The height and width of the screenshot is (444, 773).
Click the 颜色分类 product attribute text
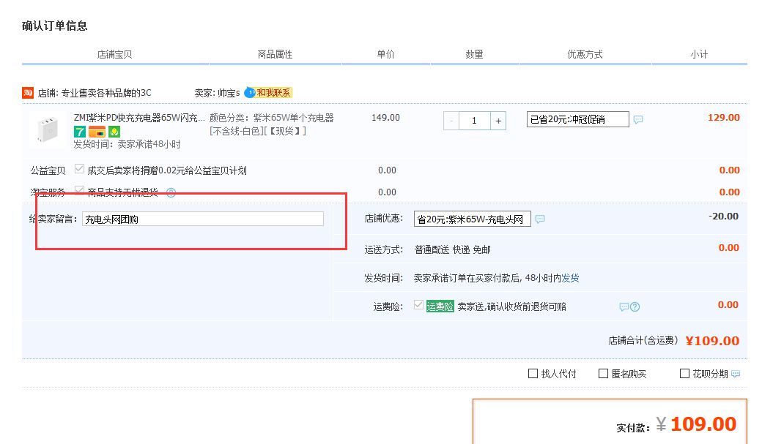coord(272,124)
